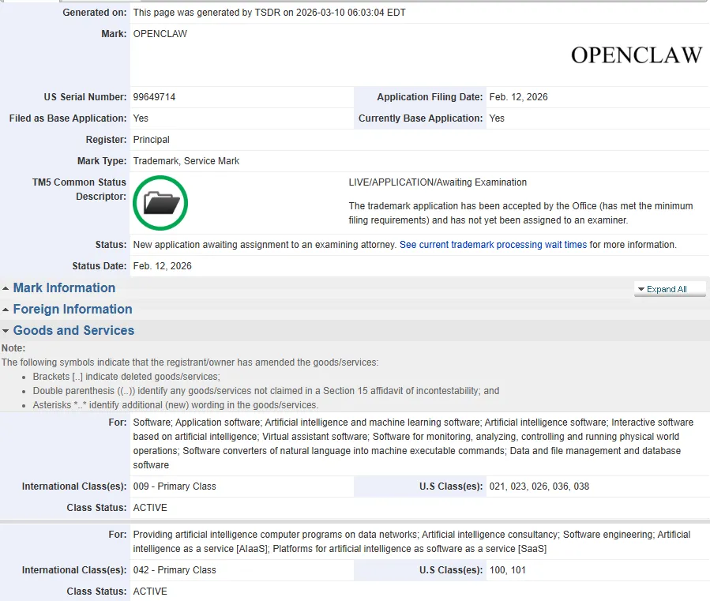Click U.S. classes 100, 101

coord(508,570)
